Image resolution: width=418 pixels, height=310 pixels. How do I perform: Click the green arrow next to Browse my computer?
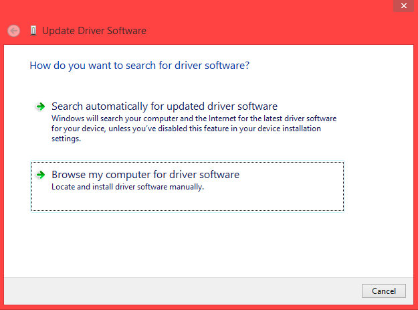[41, 175]
